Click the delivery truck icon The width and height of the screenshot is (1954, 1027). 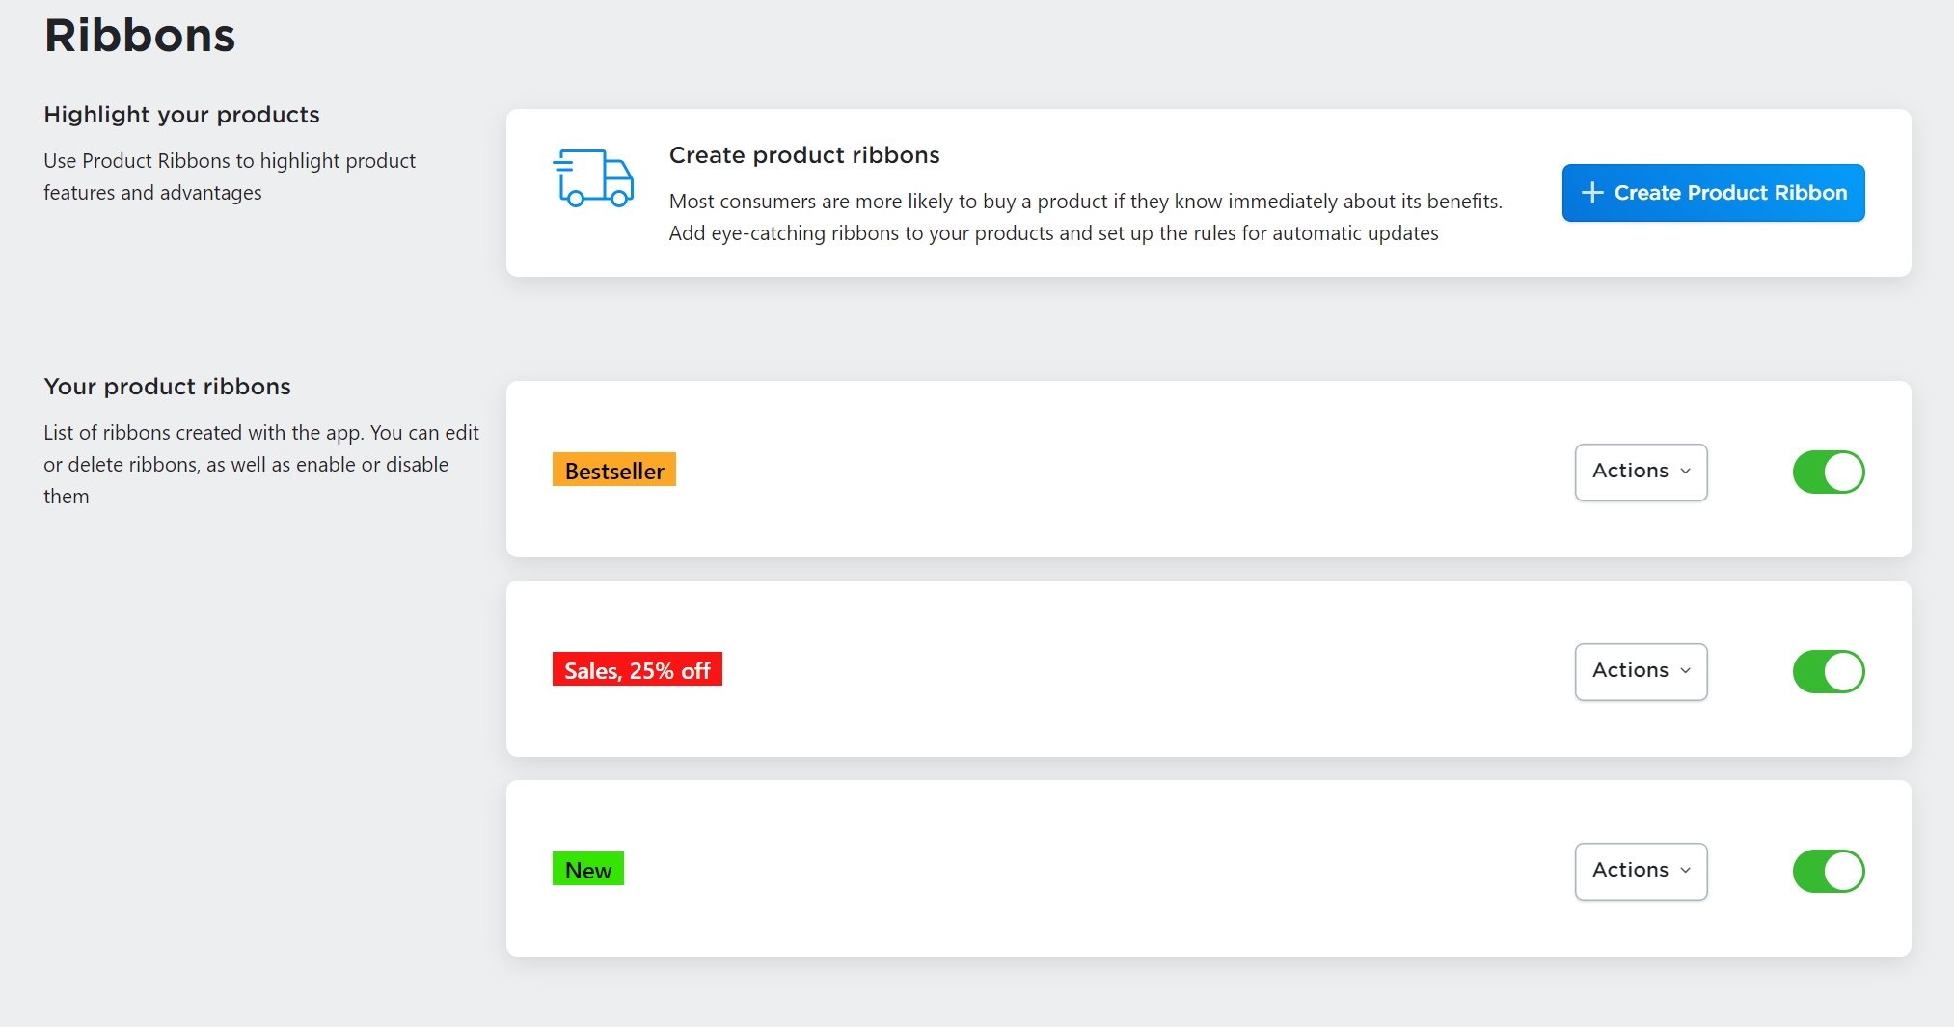click(x=593, y=177)
